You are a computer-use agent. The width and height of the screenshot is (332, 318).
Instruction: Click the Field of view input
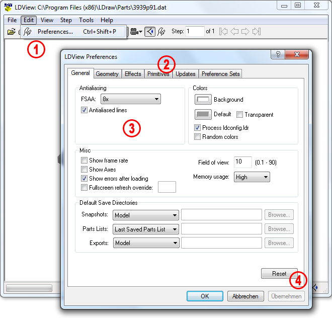[x=243, y=162]
